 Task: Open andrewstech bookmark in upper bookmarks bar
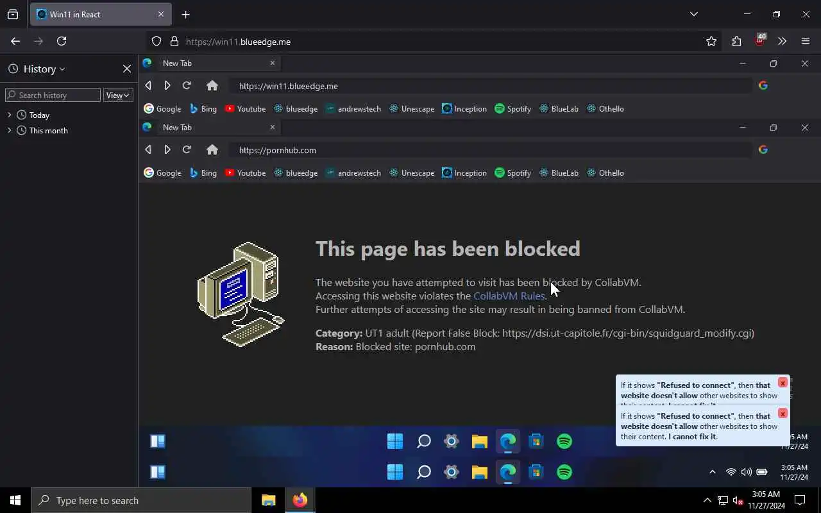coord(353,108)
